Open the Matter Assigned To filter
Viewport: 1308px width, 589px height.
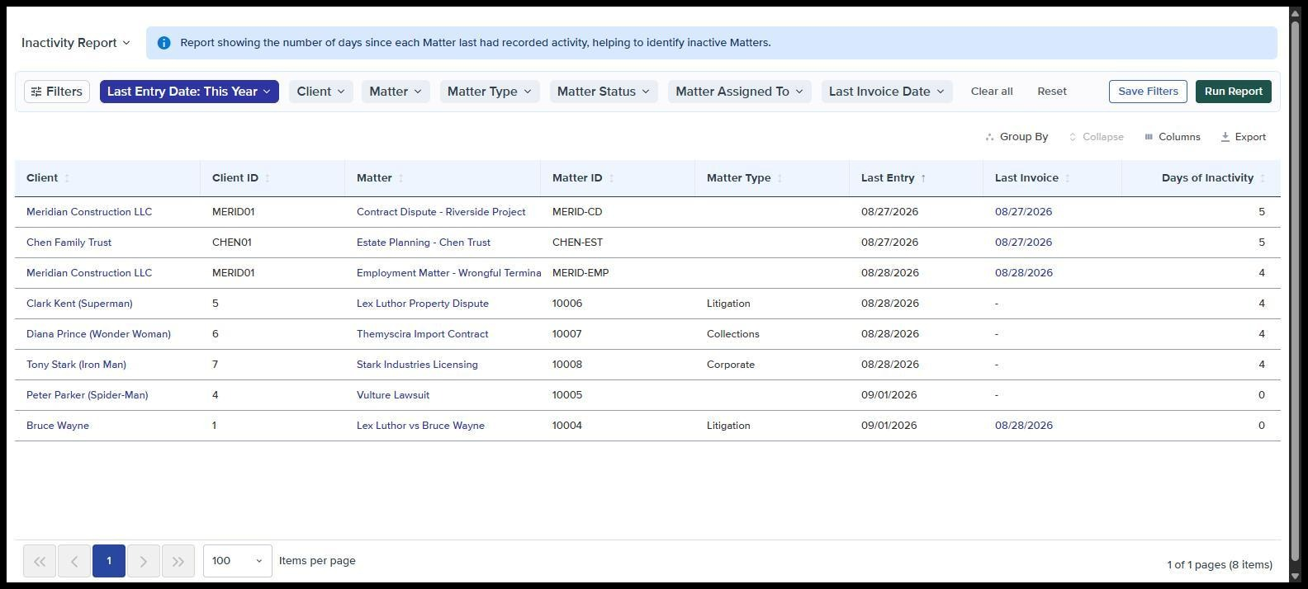pos(740,92)
